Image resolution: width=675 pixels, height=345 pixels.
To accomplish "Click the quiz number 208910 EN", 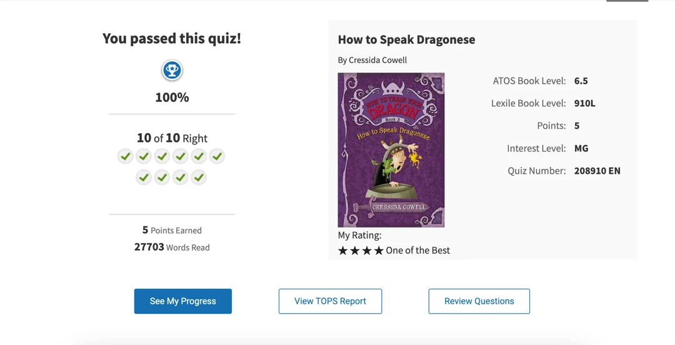I will pos(597,171).
